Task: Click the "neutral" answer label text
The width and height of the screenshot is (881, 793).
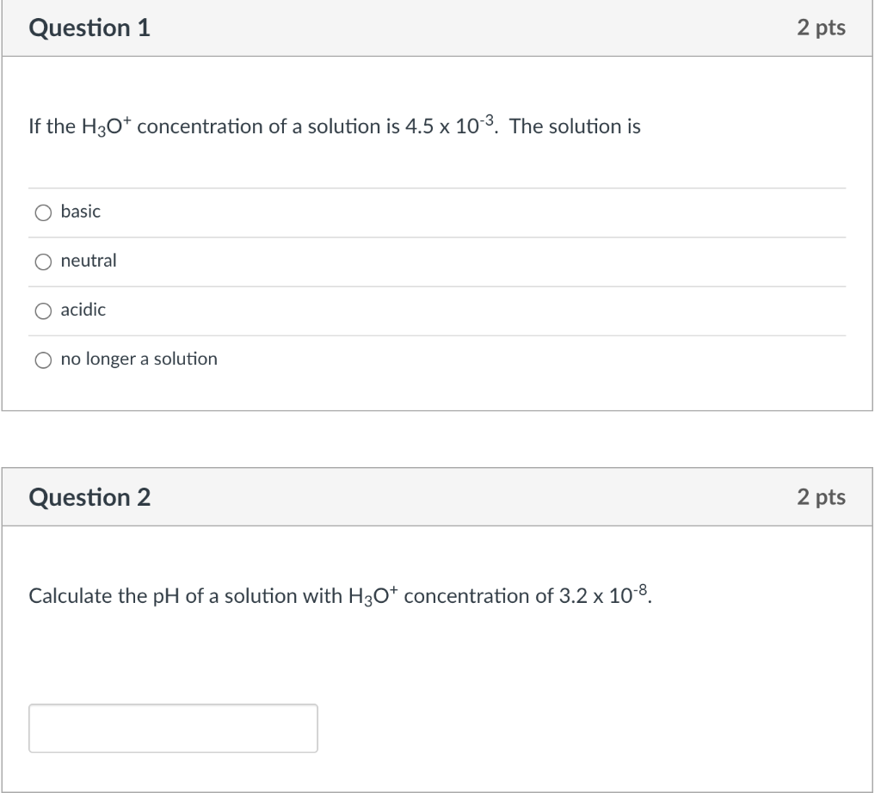Action: point(89,261)
